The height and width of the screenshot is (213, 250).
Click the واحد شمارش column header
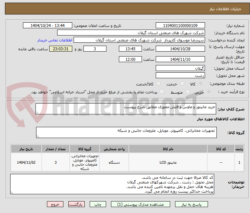(x=114, y=149)
